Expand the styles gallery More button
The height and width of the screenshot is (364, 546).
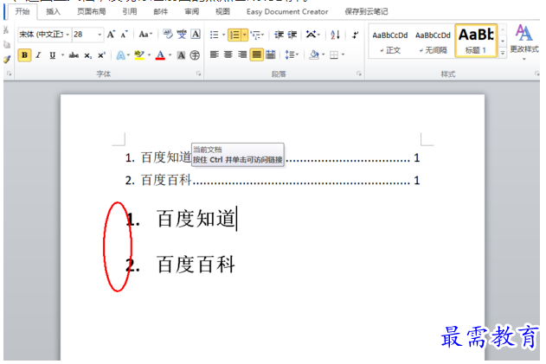[x=503, y=53]
